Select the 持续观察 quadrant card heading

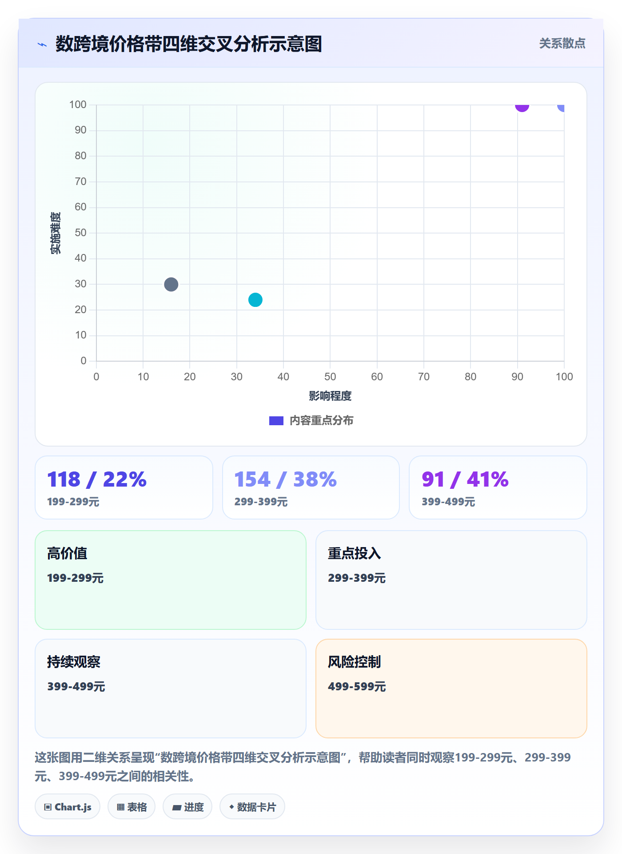point(74,662)
